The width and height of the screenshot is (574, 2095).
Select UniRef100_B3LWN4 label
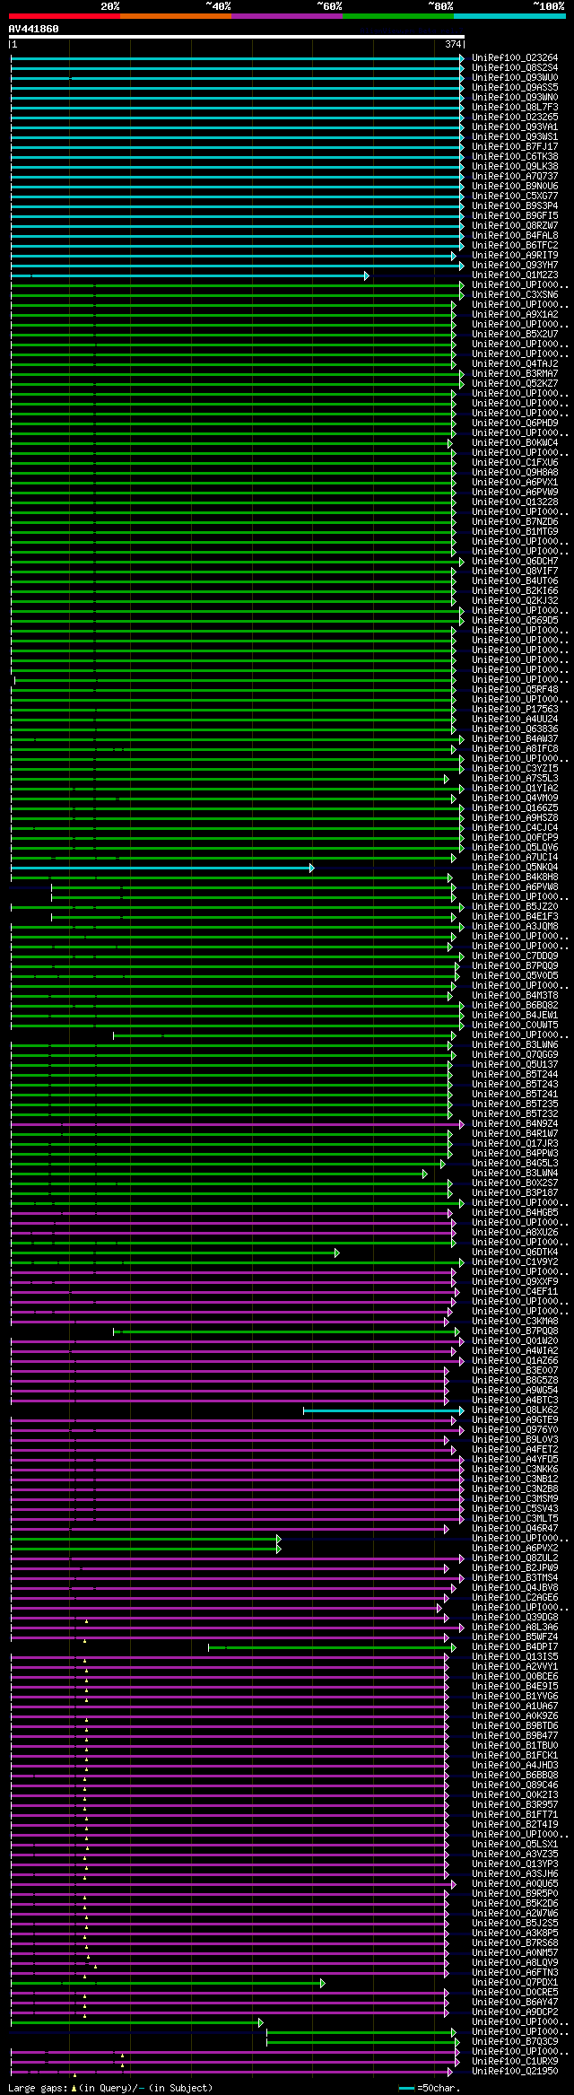515,1173
